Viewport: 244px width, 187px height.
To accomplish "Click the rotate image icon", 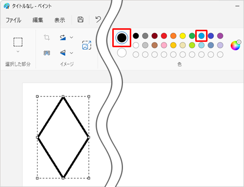I will pyautogui.click(x=62, y=37).
